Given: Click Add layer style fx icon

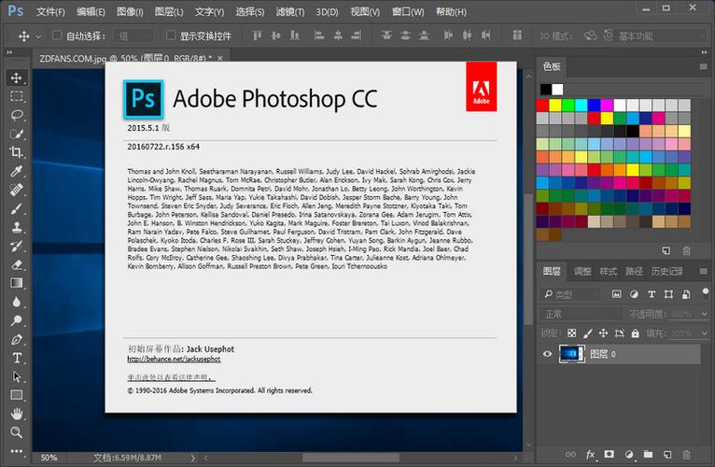Looking at the screenshot, I should (x=590, y=454).
